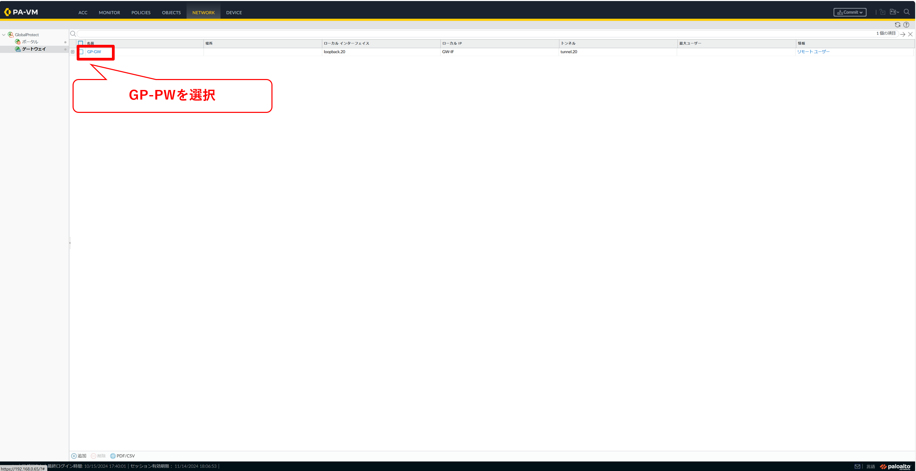Open the Commit dropdown
916x471 pixels.
coord(850,12)
